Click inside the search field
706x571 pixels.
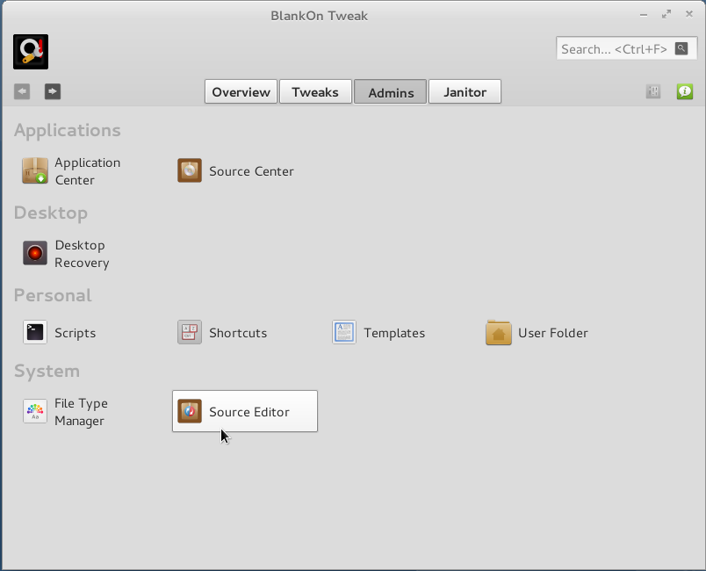[x=615, y=48]
